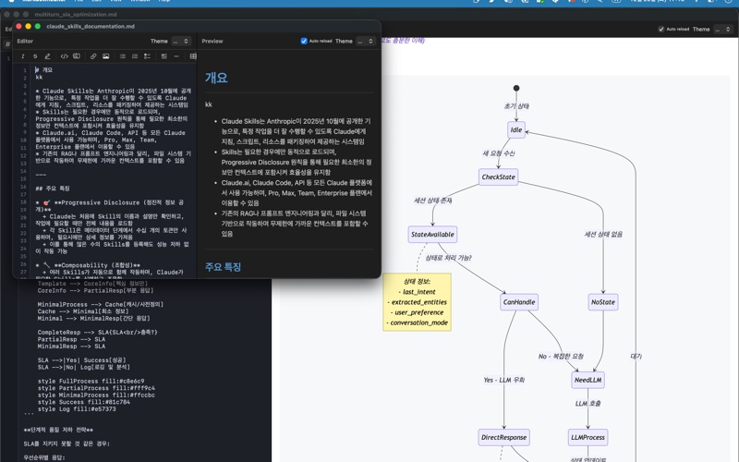Click the 'LLM 호출' edge label

(588, 403)
